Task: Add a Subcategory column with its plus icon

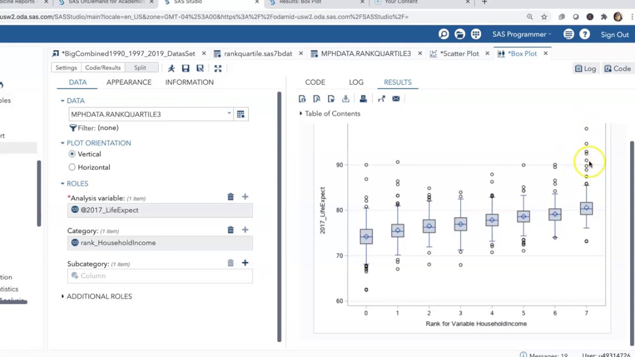Action: [245, 263]
